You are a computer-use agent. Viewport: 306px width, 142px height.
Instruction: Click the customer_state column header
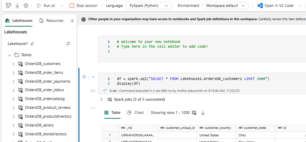tap(256, 128)
